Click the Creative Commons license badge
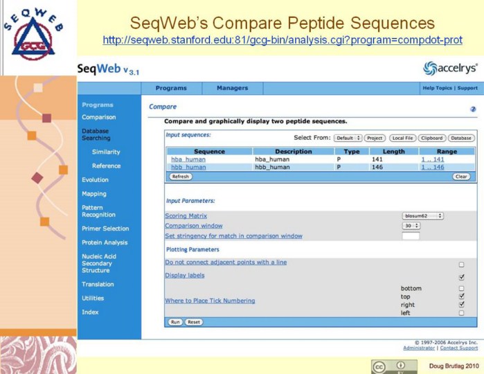This screenshot has height=374, width=484. [x=395, y=366]
